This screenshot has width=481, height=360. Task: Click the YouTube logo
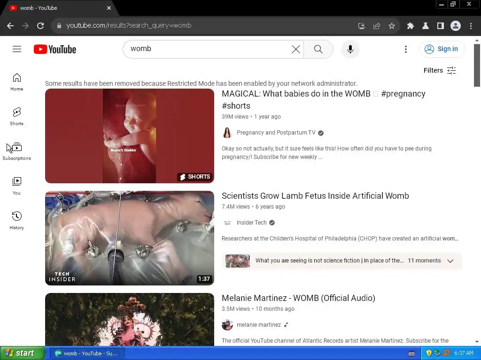click(55, 49)
